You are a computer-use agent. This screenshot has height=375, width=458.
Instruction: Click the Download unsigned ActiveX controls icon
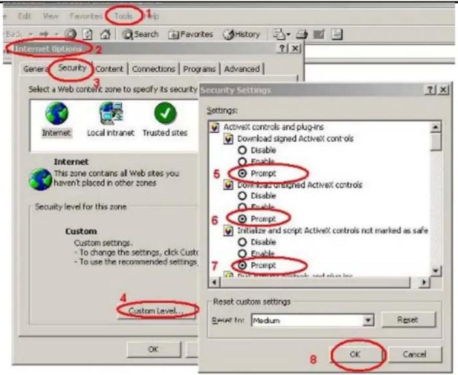(x=228, y=185)
